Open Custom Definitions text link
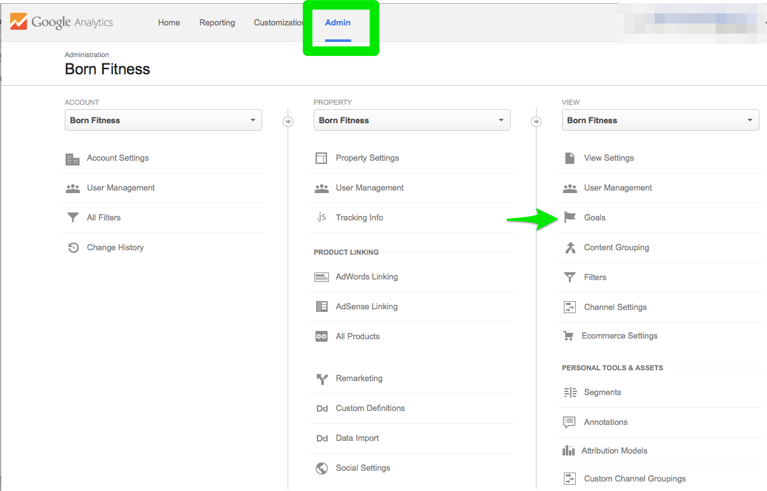The height and width of the screenshot is (491, 767). 370,408
